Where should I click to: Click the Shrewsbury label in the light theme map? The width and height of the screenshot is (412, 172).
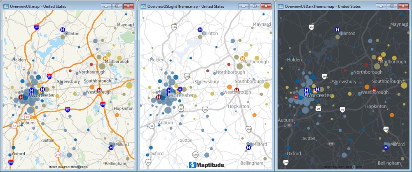click(x=206, y=82)
